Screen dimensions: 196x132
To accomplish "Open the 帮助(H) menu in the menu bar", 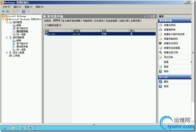I will tap(39, 7).
